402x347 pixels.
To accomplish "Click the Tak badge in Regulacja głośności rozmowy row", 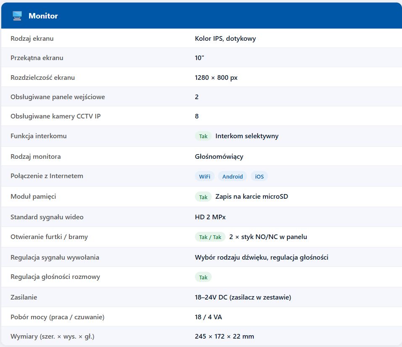I will (x=203, y=277).
